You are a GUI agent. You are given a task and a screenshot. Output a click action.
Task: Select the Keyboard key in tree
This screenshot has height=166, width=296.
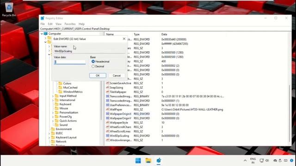pyautogui.click(x=65, y=104)
